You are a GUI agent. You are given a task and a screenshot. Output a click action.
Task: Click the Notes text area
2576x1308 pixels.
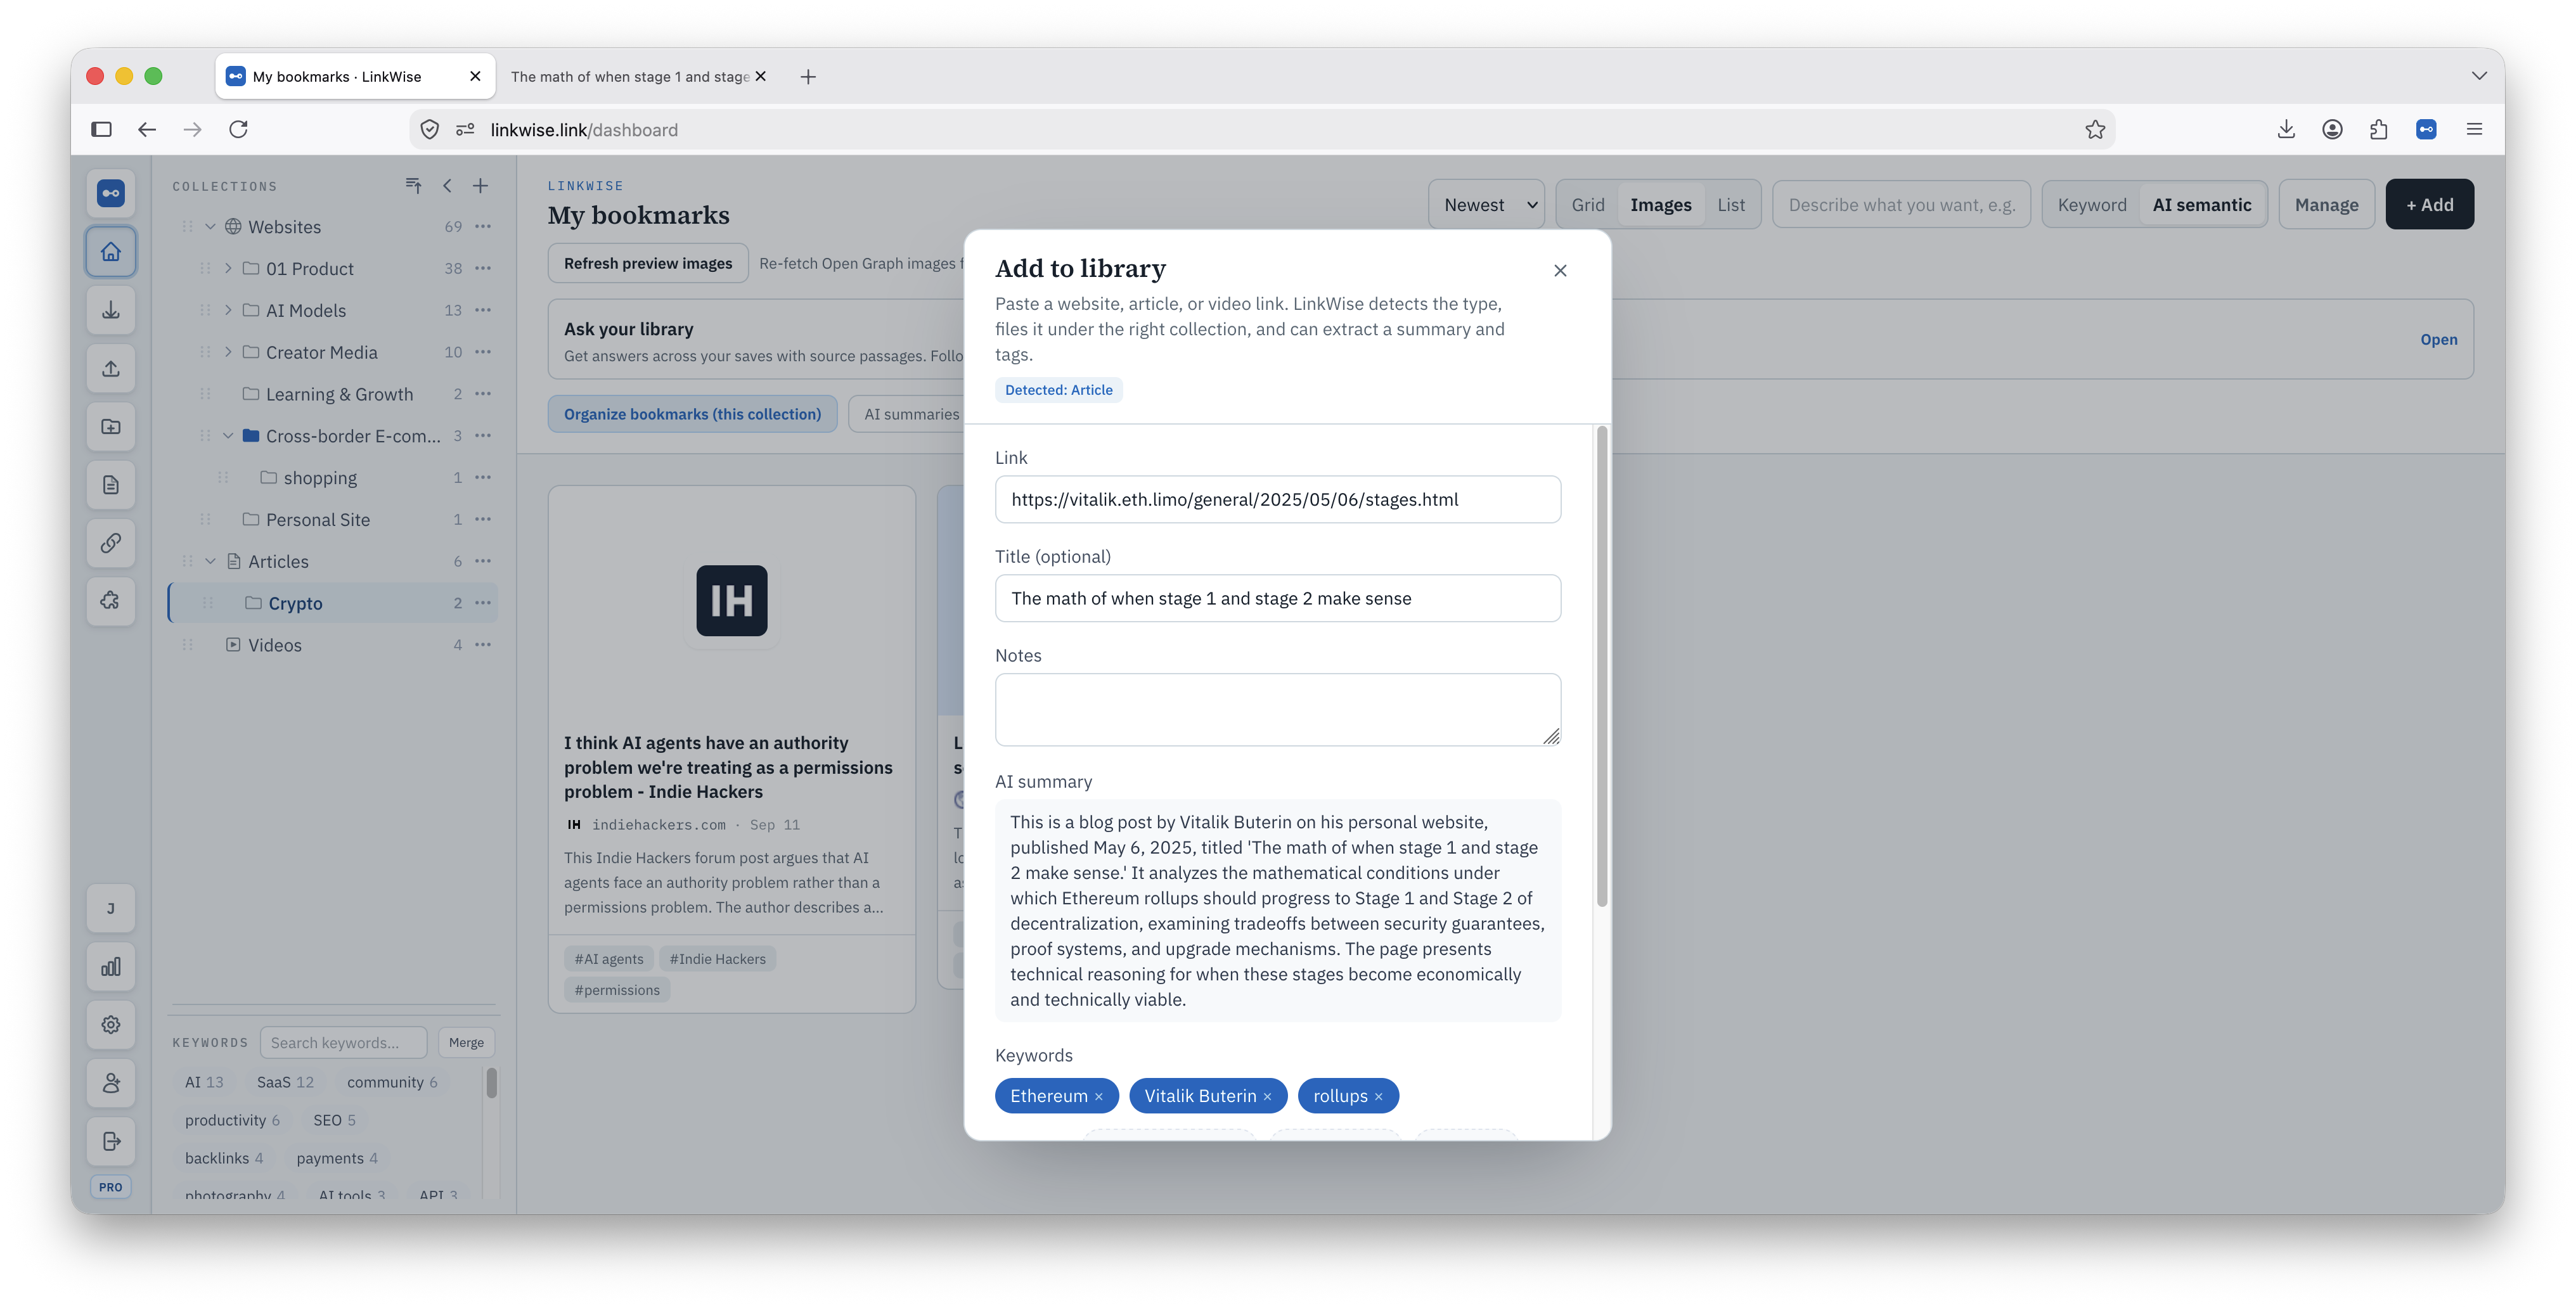[x=1277, y=710]
